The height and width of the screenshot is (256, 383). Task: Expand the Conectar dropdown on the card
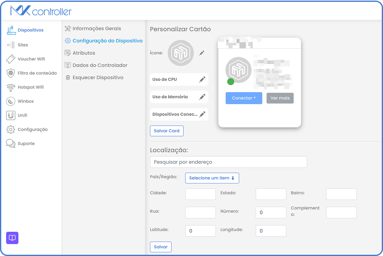[x=244, y=98]
